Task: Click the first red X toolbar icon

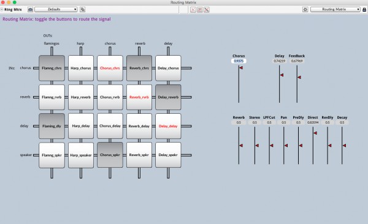Action: tap(193, 10)
